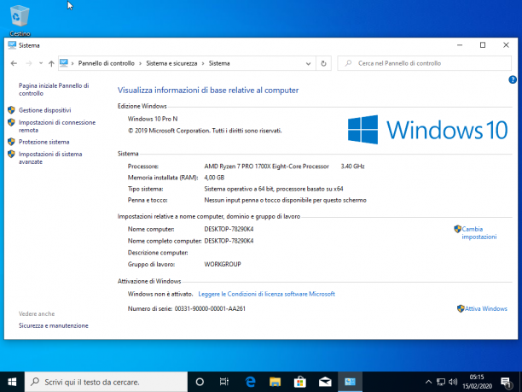The image size is (522, 392).
Task: Open File Explorer from taskbar
Action: click(275, 382)
